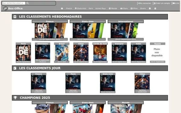Image resolution: width=181 pixels, height=113 pixels.
Task: Open the weekly Paris ranking label
Action: [x=23, y=44]
